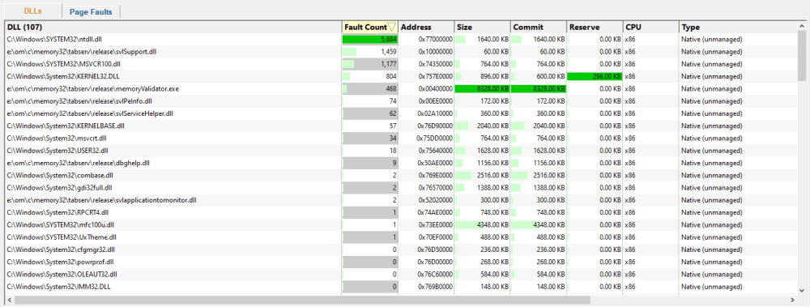Select the svlSupport.dll row
Image resolution: width=810 pixels, height=307 pixels.
pos(402,52)
